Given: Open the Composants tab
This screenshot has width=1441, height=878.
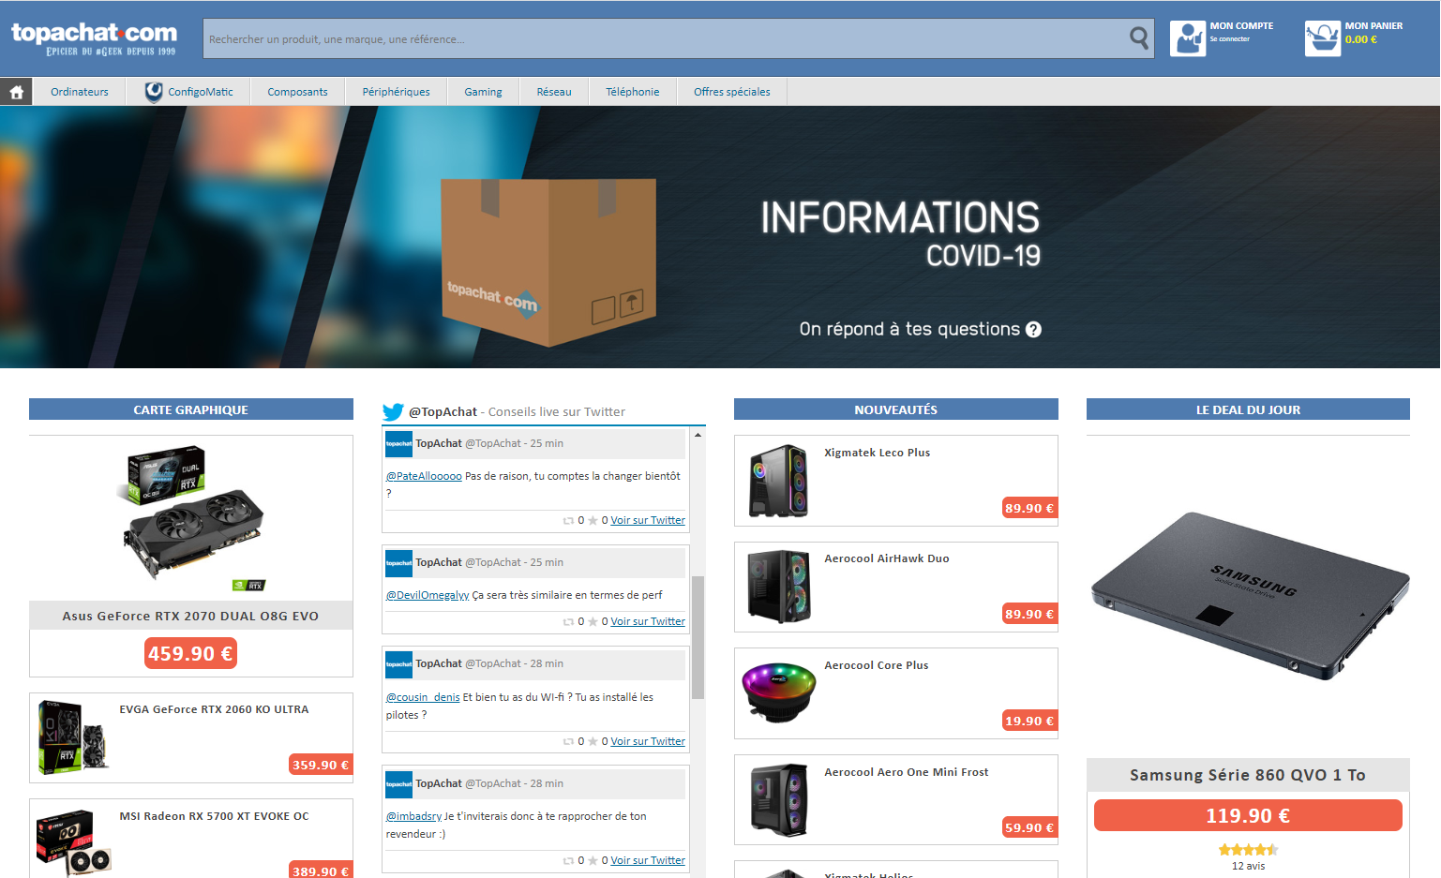Looking at the screenshot, I should tap(297, 91).
